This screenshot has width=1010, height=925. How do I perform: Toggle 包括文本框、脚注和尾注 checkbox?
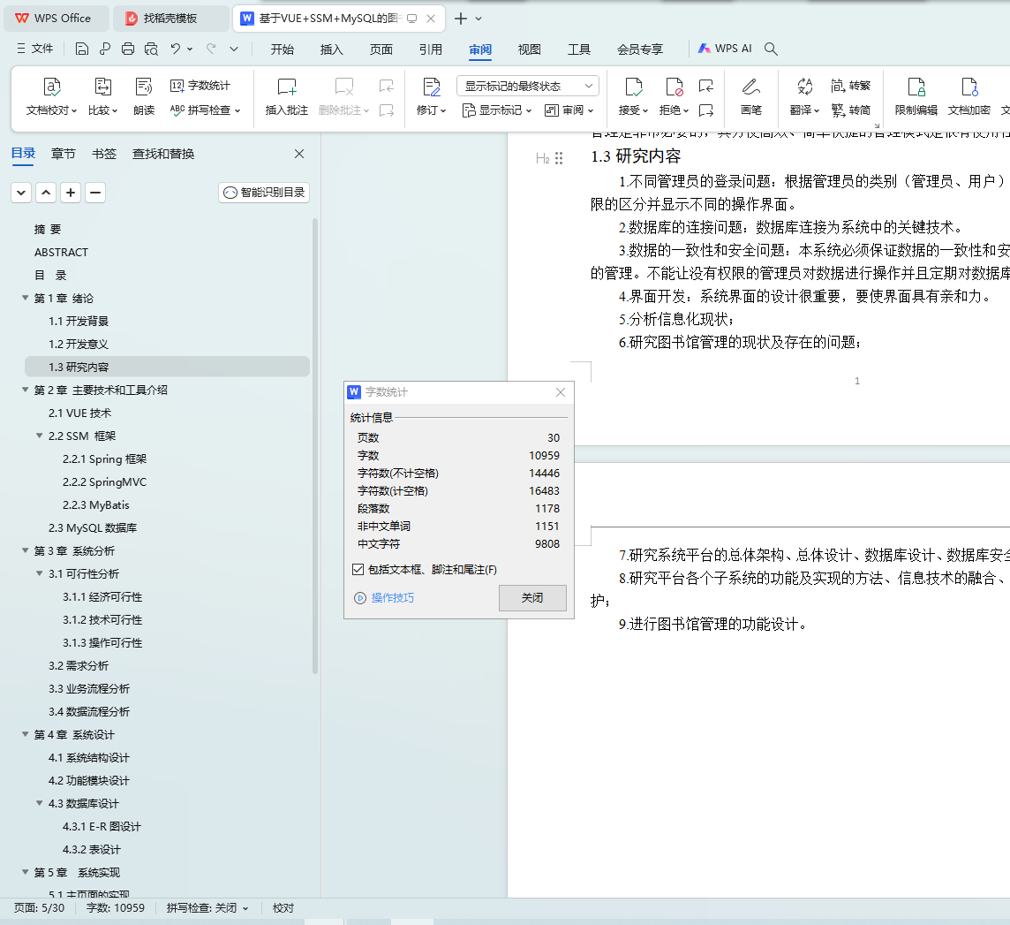tap(358, 569)
